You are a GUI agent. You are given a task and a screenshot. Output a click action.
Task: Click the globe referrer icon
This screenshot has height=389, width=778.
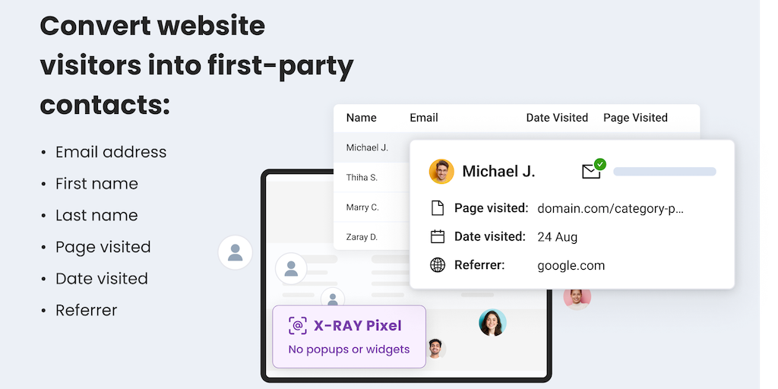coord(437,265)
